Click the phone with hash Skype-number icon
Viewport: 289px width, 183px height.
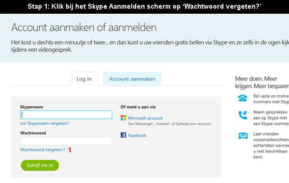point(243,115)
